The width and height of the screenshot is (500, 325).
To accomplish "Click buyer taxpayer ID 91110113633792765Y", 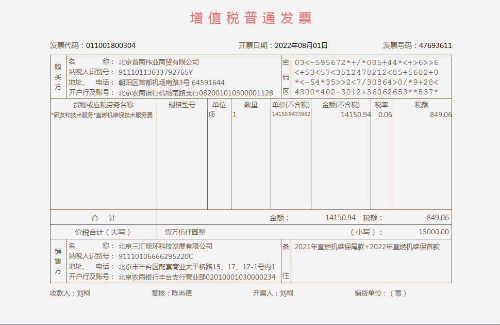I will tap(156, 72).
